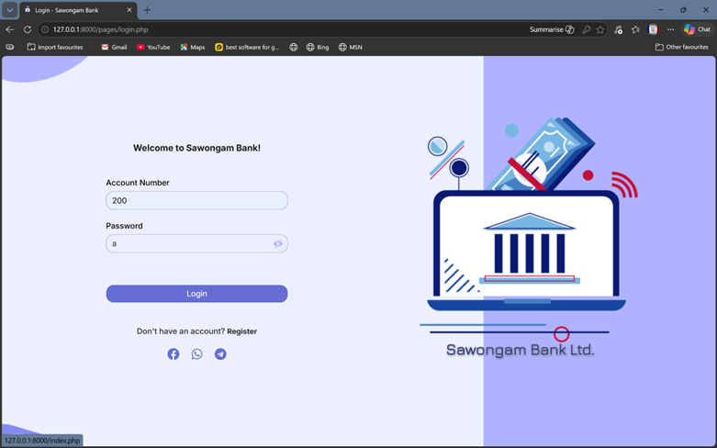This screenshot has height=448, width=717.
Task: Open the Other favourites folder
Action: coord(681,47)
